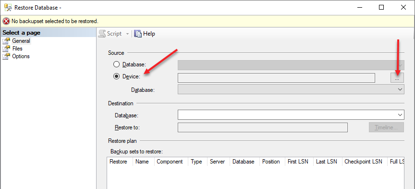
Task: Click the Type column header
Action: click(198, 162)
